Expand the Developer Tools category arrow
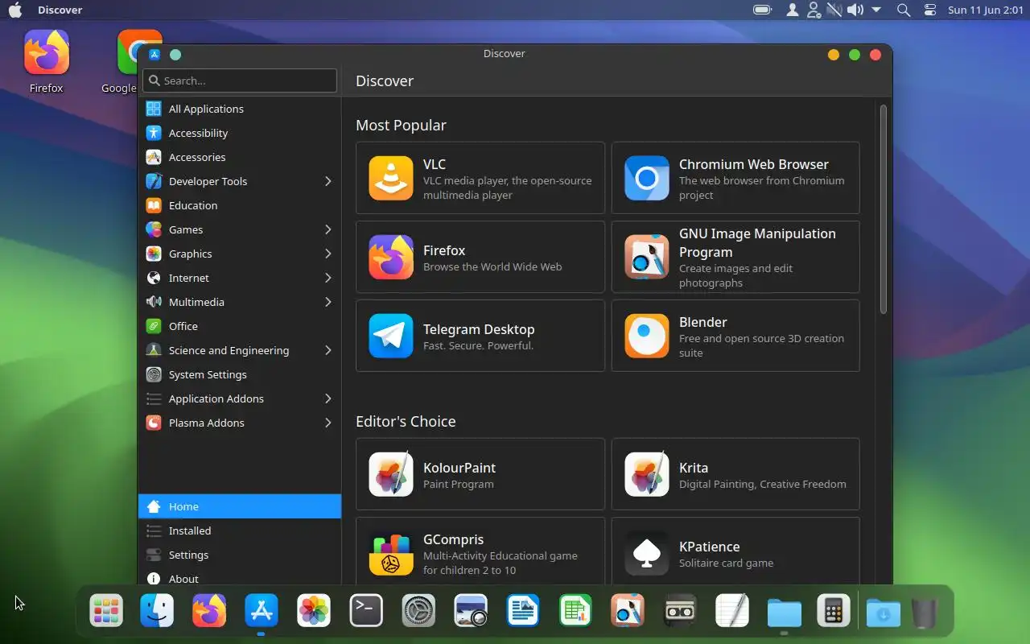The image size is (1030, 644). coord(328,181)
